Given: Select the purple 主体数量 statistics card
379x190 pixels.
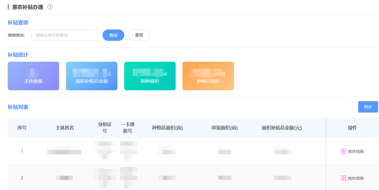Looking at the screenshot, I should coord(33,76).
